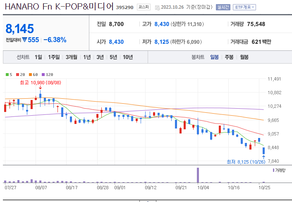Click the 전일 8,700 value

point(116,24)
